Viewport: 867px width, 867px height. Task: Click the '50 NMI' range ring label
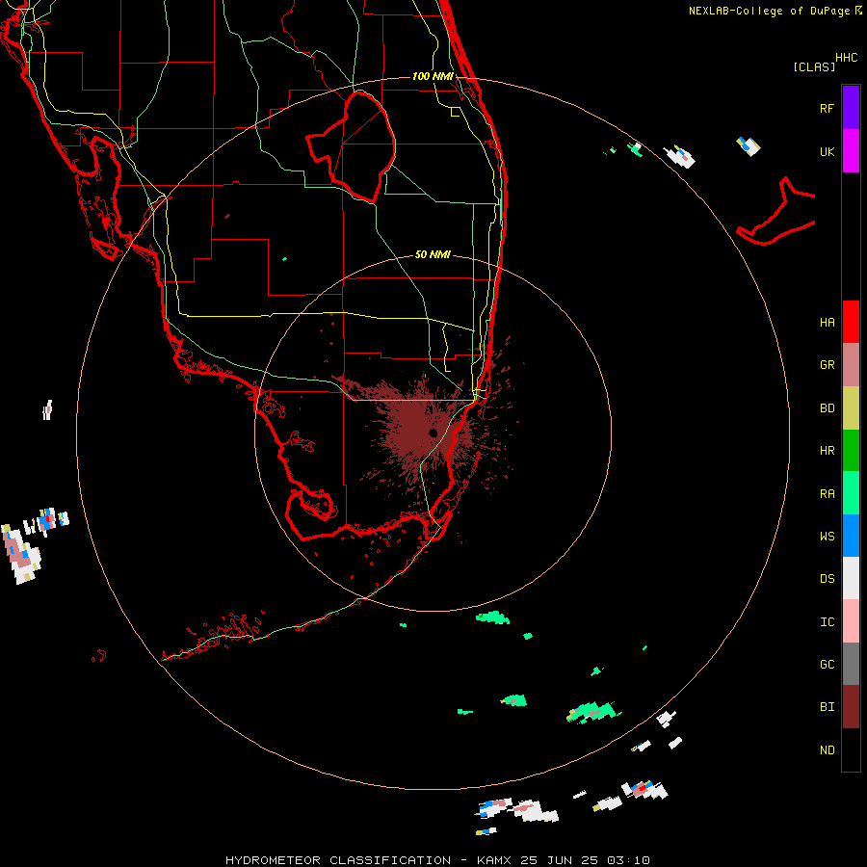[x=433, y=254]
